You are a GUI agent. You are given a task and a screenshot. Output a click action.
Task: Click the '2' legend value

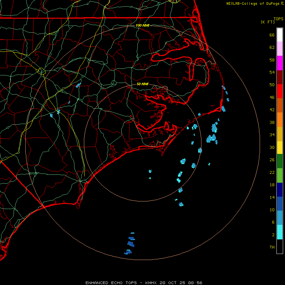tap(273, 235)
